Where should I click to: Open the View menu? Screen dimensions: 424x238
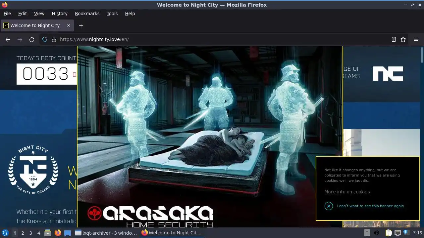pos(39,14)
